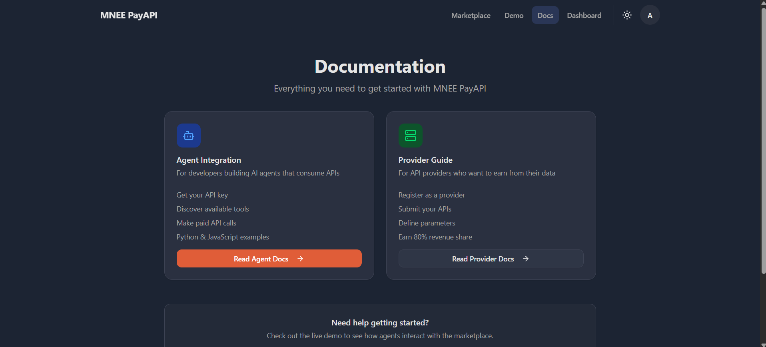
Task: Select the Docs nav tab
Action: coord(545,15)
